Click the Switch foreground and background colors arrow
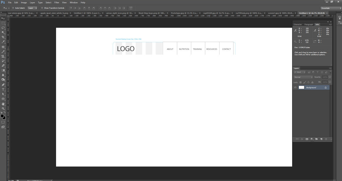Viewport: 342px width, 181px height. 5,112
